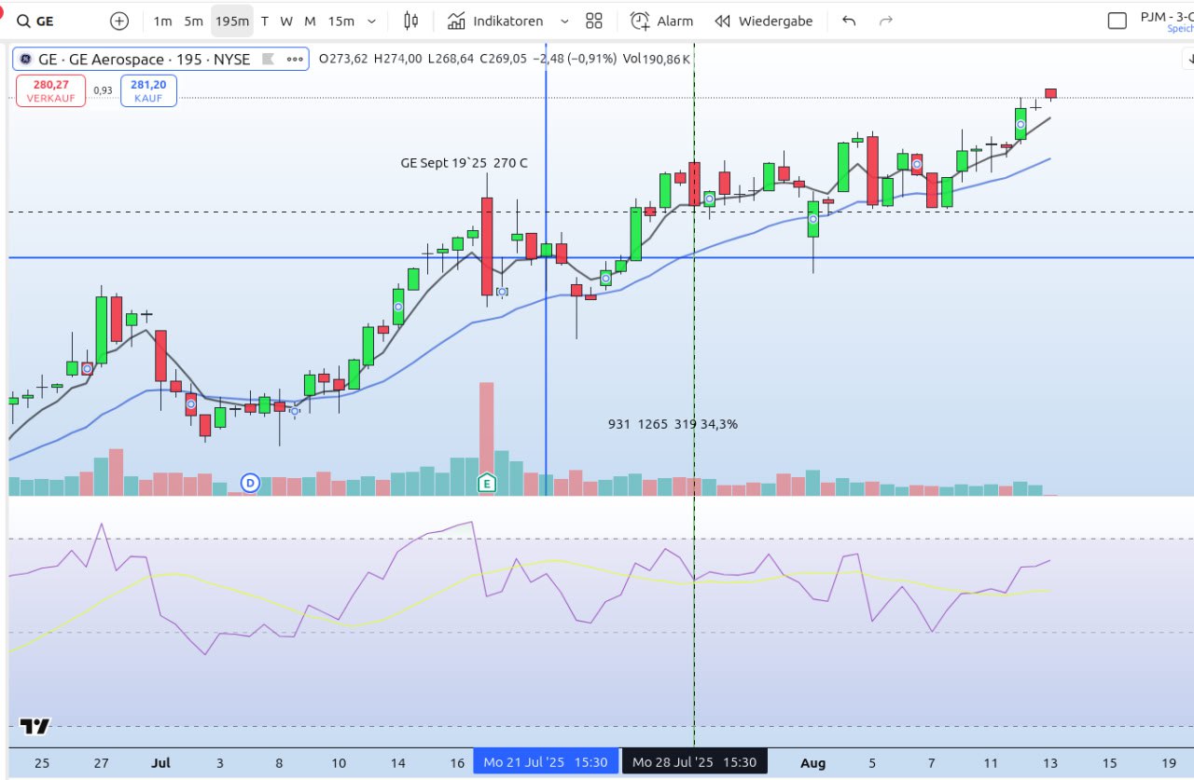
Task: Open the Indikatoren menu
Action: pos(495,21)
